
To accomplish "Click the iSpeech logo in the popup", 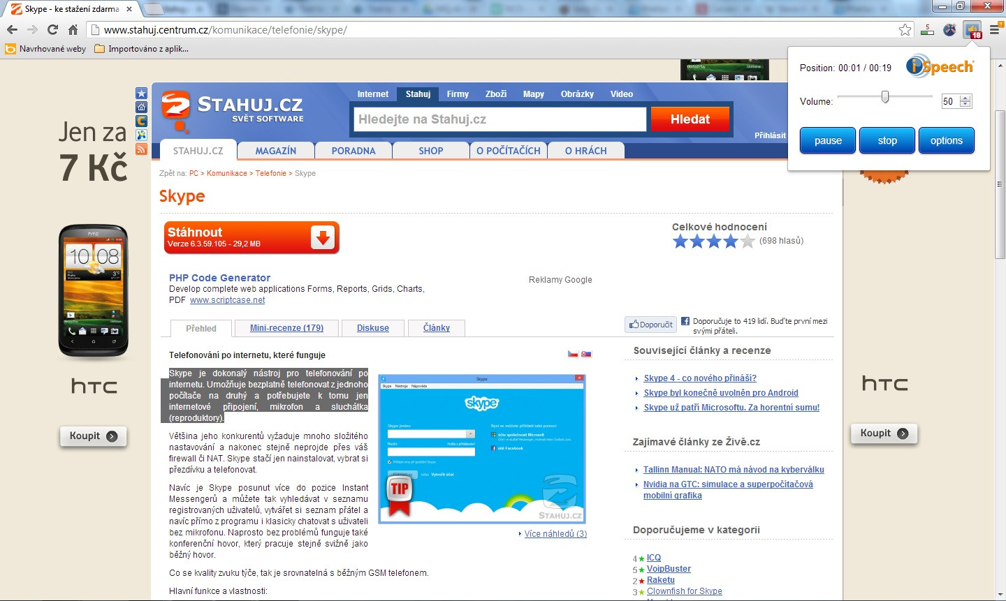I will pyautogui.click(x=940, y=66).
